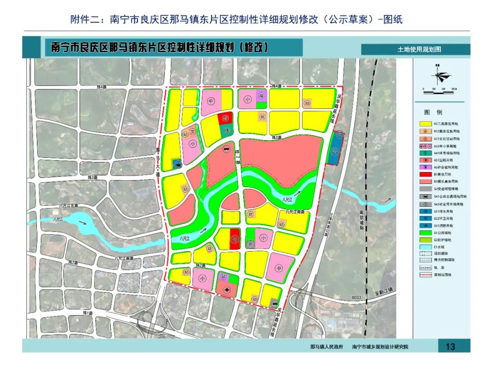
Task: Click U22环卫用地 legend symbol
Action: [x=425, y=218]
